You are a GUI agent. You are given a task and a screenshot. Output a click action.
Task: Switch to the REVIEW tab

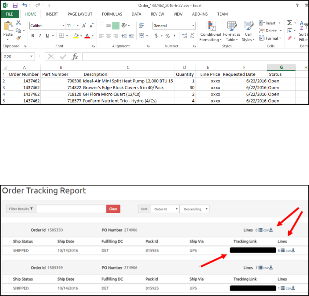pos(157,14)
